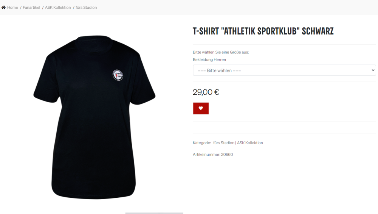
Task: Open Fanartikel breadcrumb link
Action: [x=31, y=8]
